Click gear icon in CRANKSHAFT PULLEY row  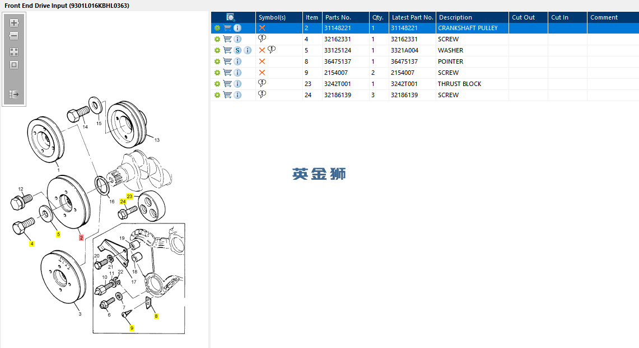point(217,28)
